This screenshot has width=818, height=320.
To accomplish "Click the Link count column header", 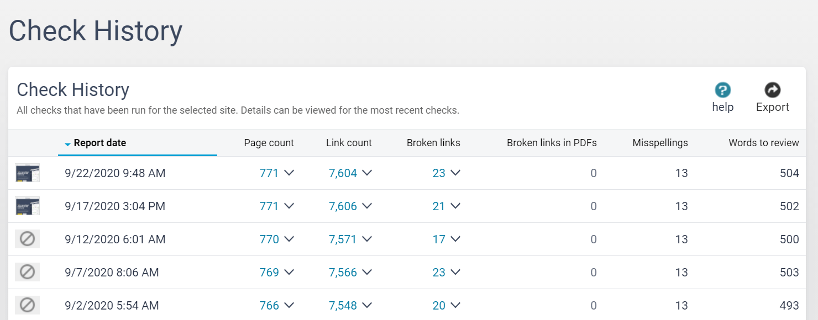I will click(349, 143).
